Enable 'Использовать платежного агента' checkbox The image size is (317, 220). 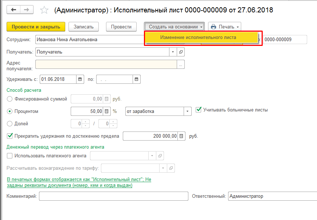[10, 156]
